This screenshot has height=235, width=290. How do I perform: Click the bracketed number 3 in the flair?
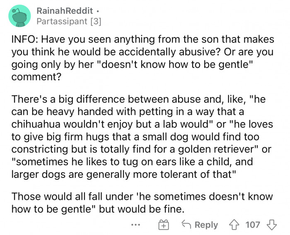[x=96, y=22]
